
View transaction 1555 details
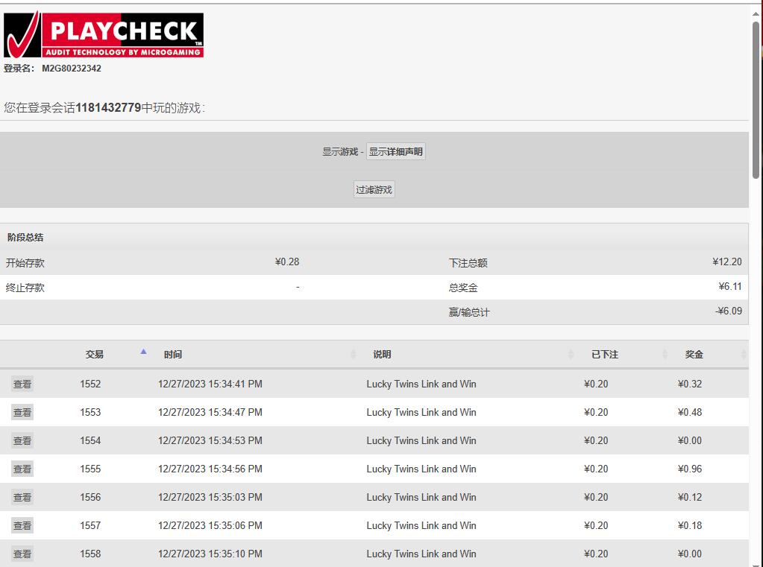click(x=22, y=469)
